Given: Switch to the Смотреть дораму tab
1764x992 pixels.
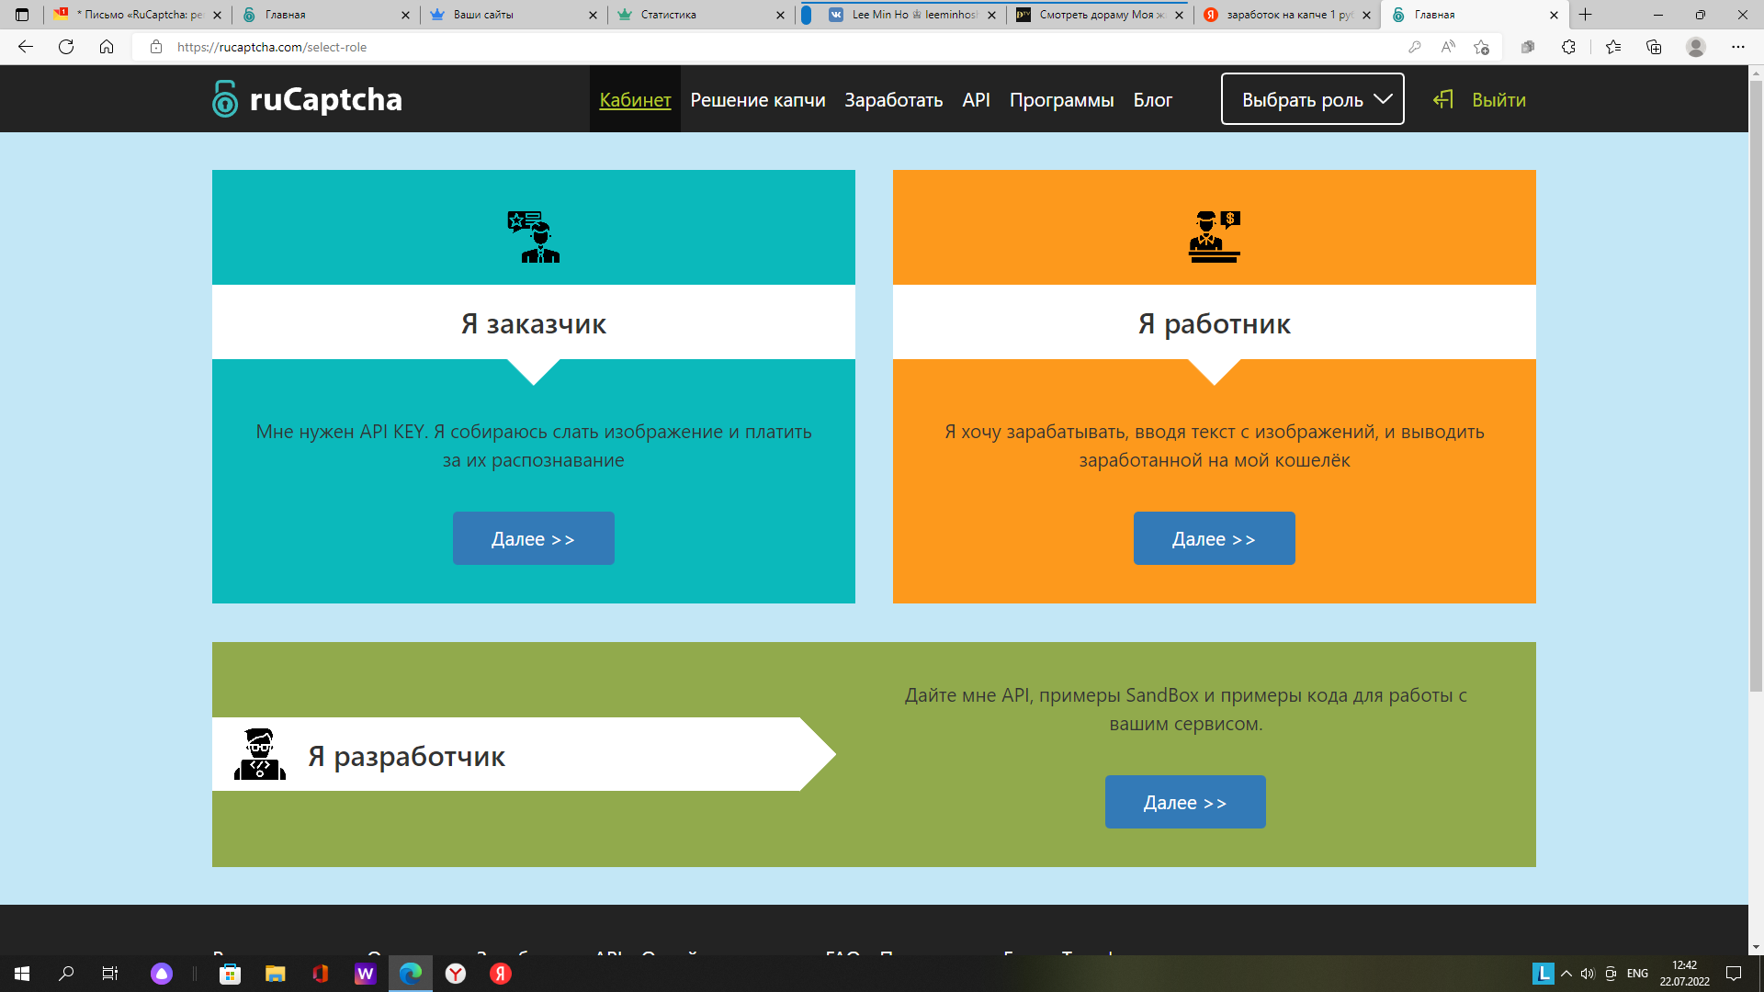Looking at the screenshot, I should (1100, 15).
